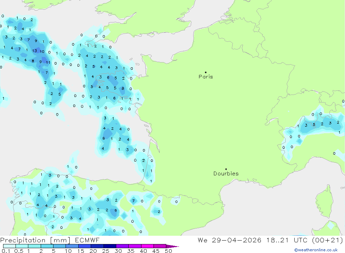Click the ECMWF model label

[x=87, y=240]
